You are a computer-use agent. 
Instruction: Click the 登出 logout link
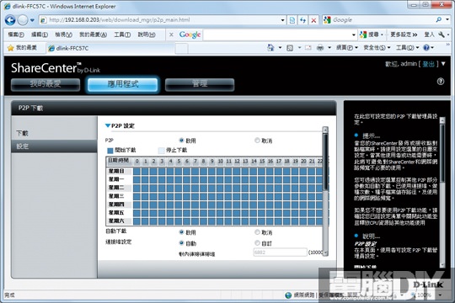[428, 64]
